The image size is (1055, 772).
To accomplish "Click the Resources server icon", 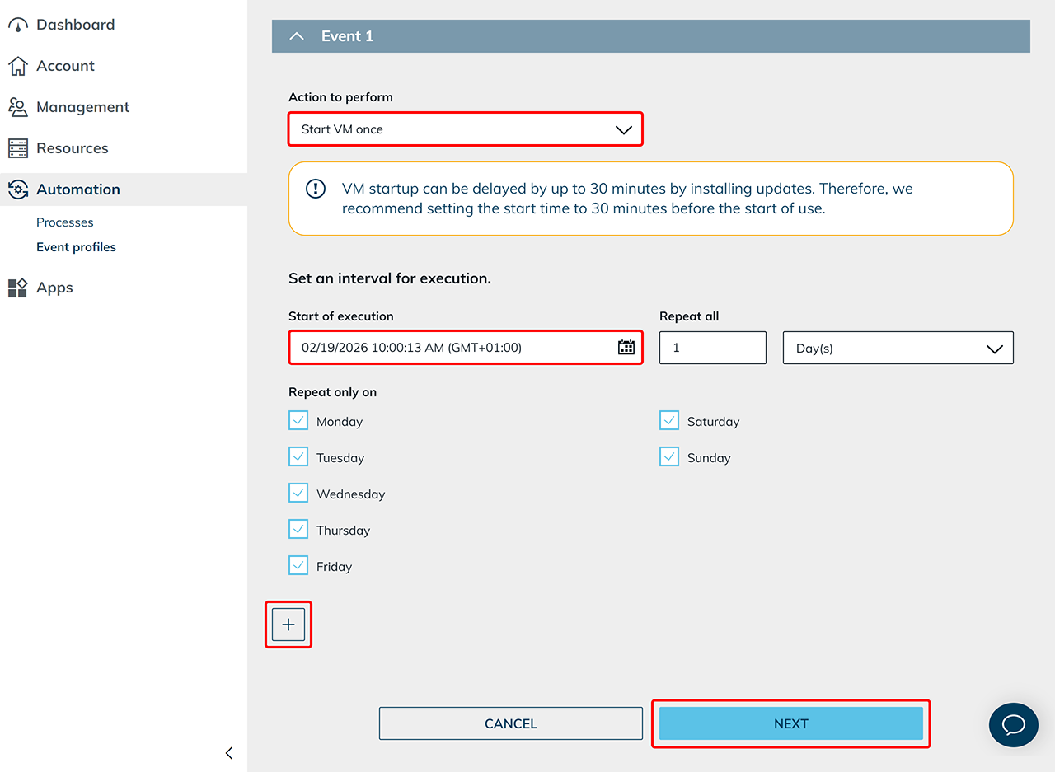I will (18, 148).
